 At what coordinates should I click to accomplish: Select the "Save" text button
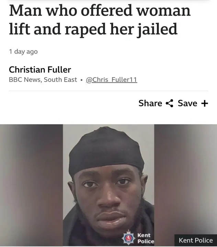[187, 103]
